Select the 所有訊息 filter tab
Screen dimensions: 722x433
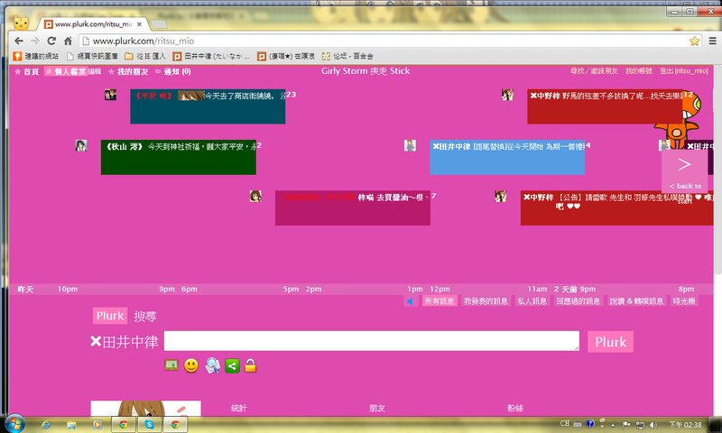click(440, 301)
